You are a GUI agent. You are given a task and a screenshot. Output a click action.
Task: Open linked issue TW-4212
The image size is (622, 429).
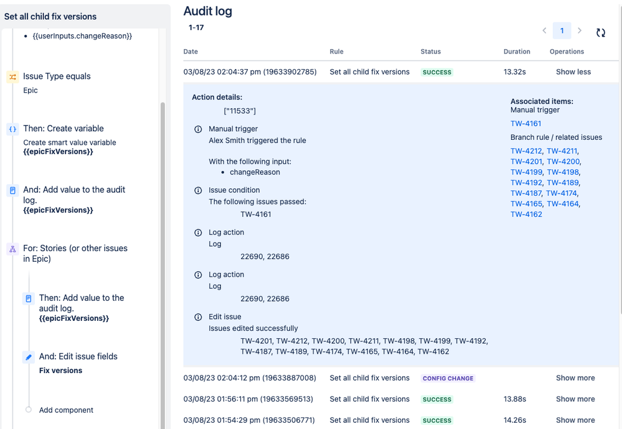click(x=526, y=151)
